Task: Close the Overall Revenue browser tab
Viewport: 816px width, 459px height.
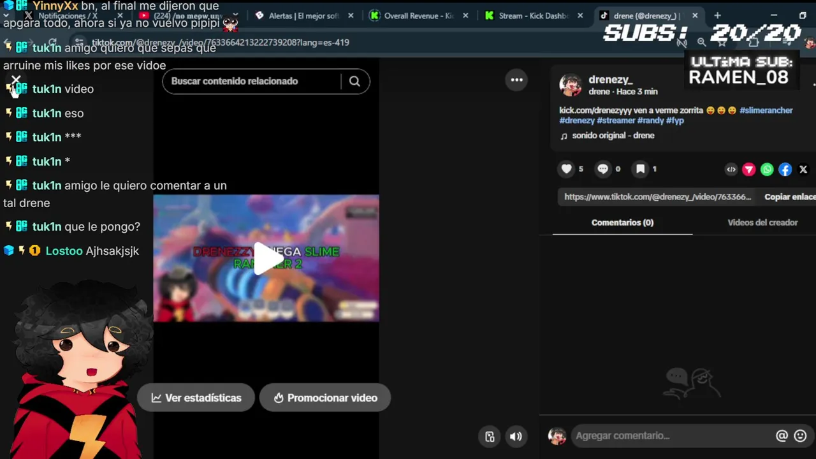Action: click(x=465, y=16)
